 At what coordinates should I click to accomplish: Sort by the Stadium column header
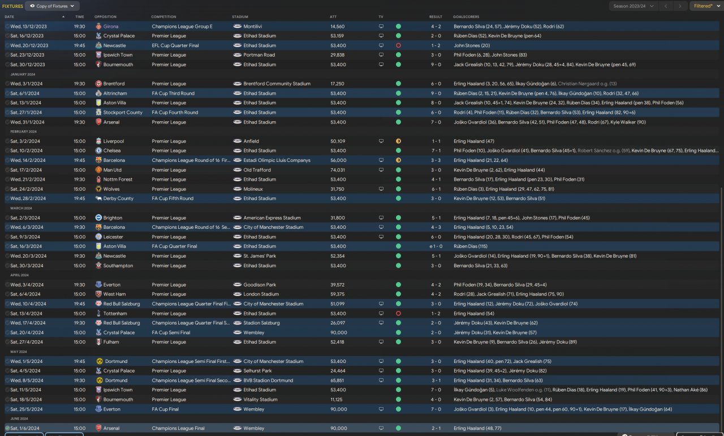point(240,17)
